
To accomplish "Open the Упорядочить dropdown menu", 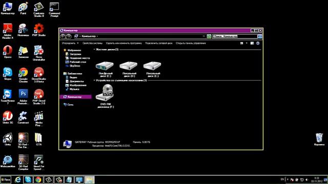I will [x=70, y=43].
